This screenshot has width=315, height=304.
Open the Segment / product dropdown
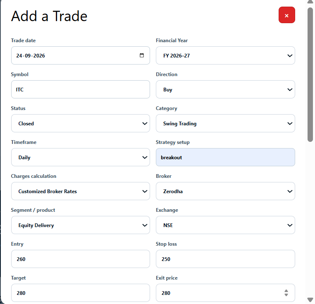[x=80, y=225]
